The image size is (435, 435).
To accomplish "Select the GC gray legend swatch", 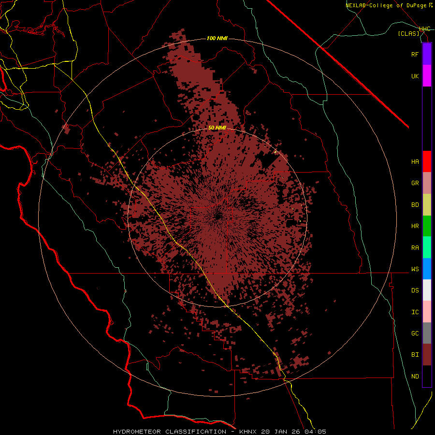I will (x=427, y=333).
